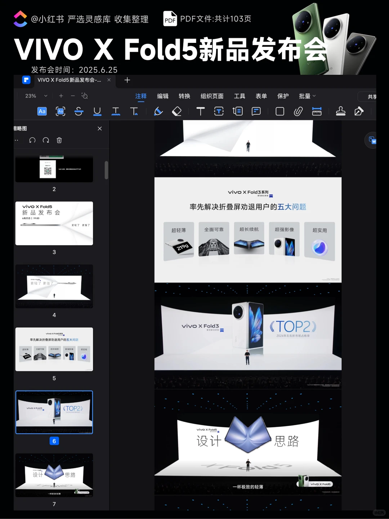Open page 3 thumbnail in sidebar
389x519 pixels.
tap(54, 223)
